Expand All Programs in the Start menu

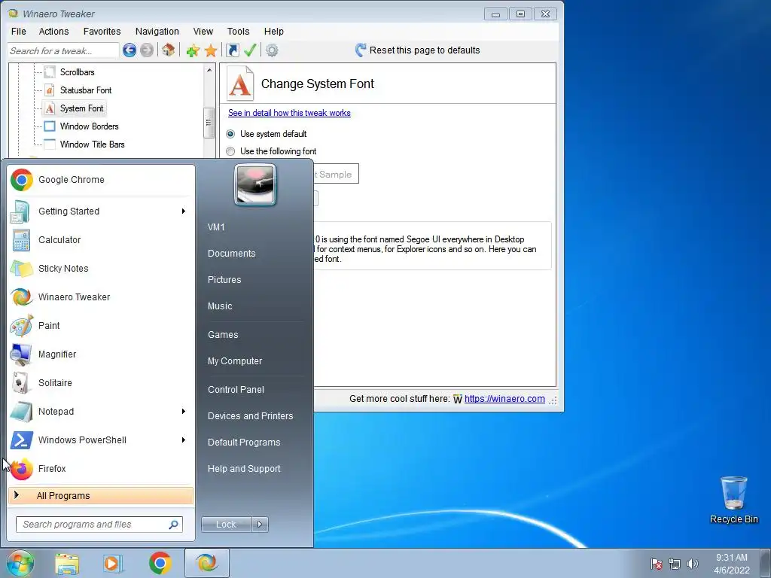pyautogui.click(x=101, y=495)
